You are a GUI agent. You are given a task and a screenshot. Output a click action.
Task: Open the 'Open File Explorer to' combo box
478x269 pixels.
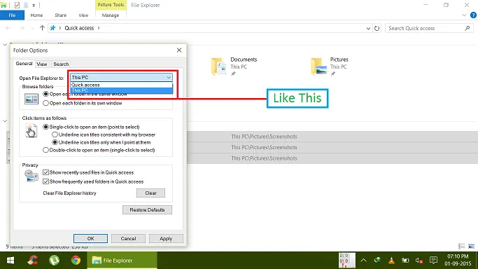tap(121, 78)
